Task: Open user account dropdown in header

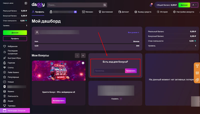Action: click(x=194, y=5)
